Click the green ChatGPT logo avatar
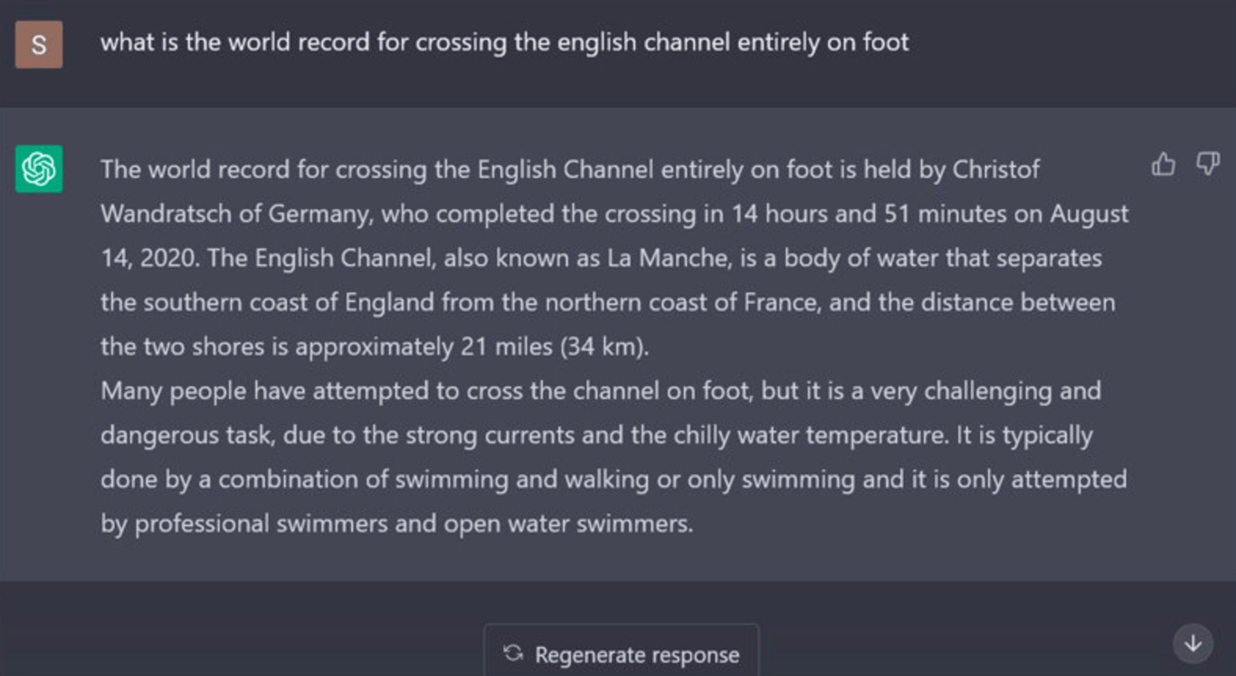This screenshot has width=1236, height=676. pyautogui.click(x=39, y=169)
